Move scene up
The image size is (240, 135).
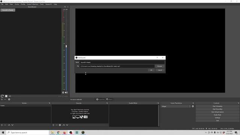pyautogui.click(x=9, y=125)
